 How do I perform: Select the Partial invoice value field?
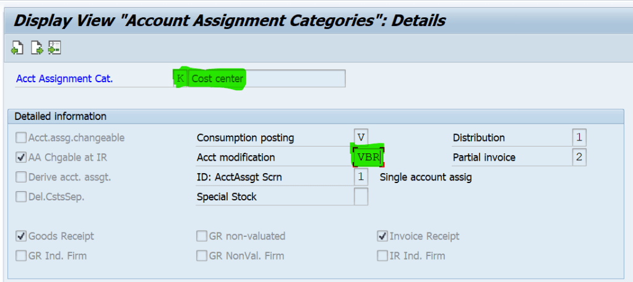click(579, 157)
